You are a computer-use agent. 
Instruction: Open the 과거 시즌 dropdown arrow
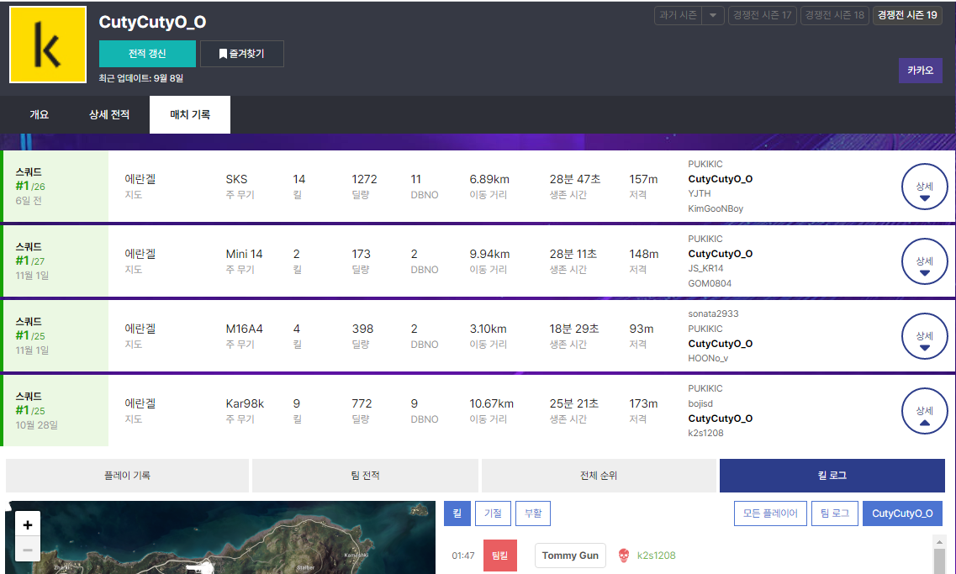(x=713, y=15)
